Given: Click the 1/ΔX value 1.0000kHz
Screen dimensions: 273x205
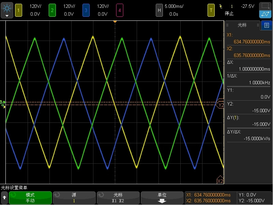Looking at the screenshot, I should tap(259, 83).
